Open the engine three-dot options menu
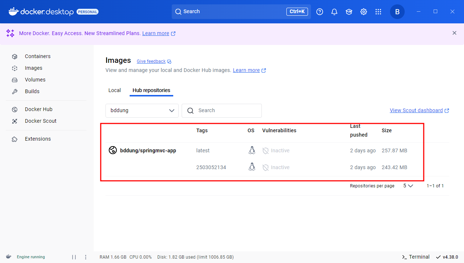Screen dimensions: 464x263 (x=86, y=257)
